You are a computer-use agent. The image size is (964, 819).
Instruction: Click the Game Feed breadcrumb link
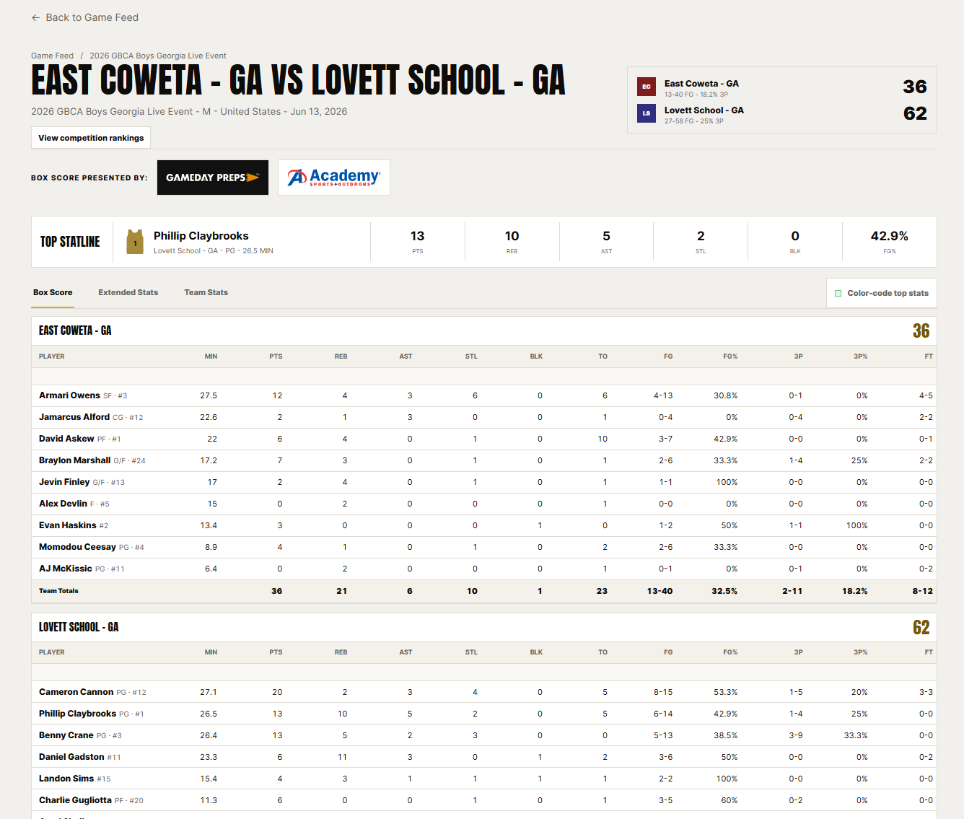pos(52,56)
